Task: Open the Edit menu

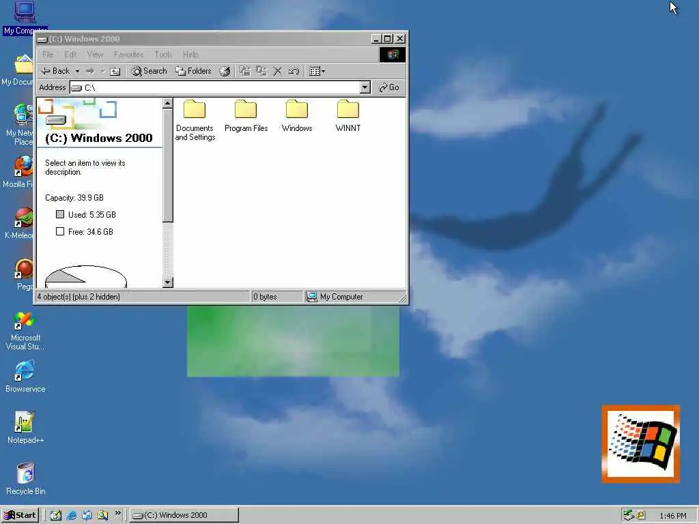Action: click(x=70, y=55)
